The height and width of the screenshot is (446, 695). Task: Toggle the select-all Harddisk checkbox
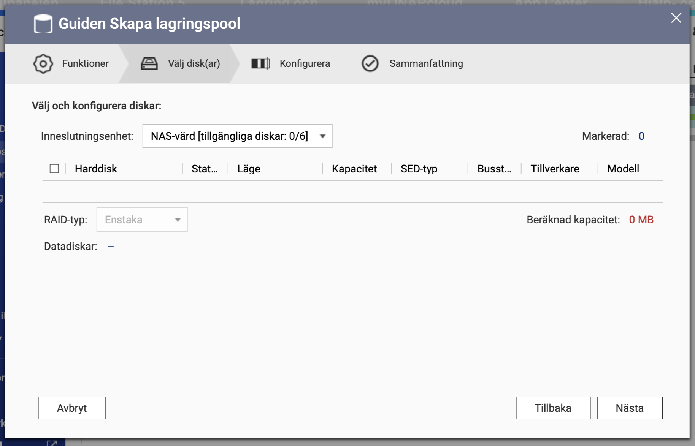[54, 169]
